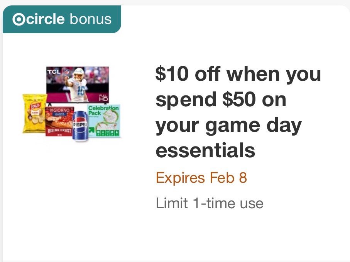The image size is (350, 262).
Task: Tap the Lay's Classic chips bag
Action: point(34,113)
